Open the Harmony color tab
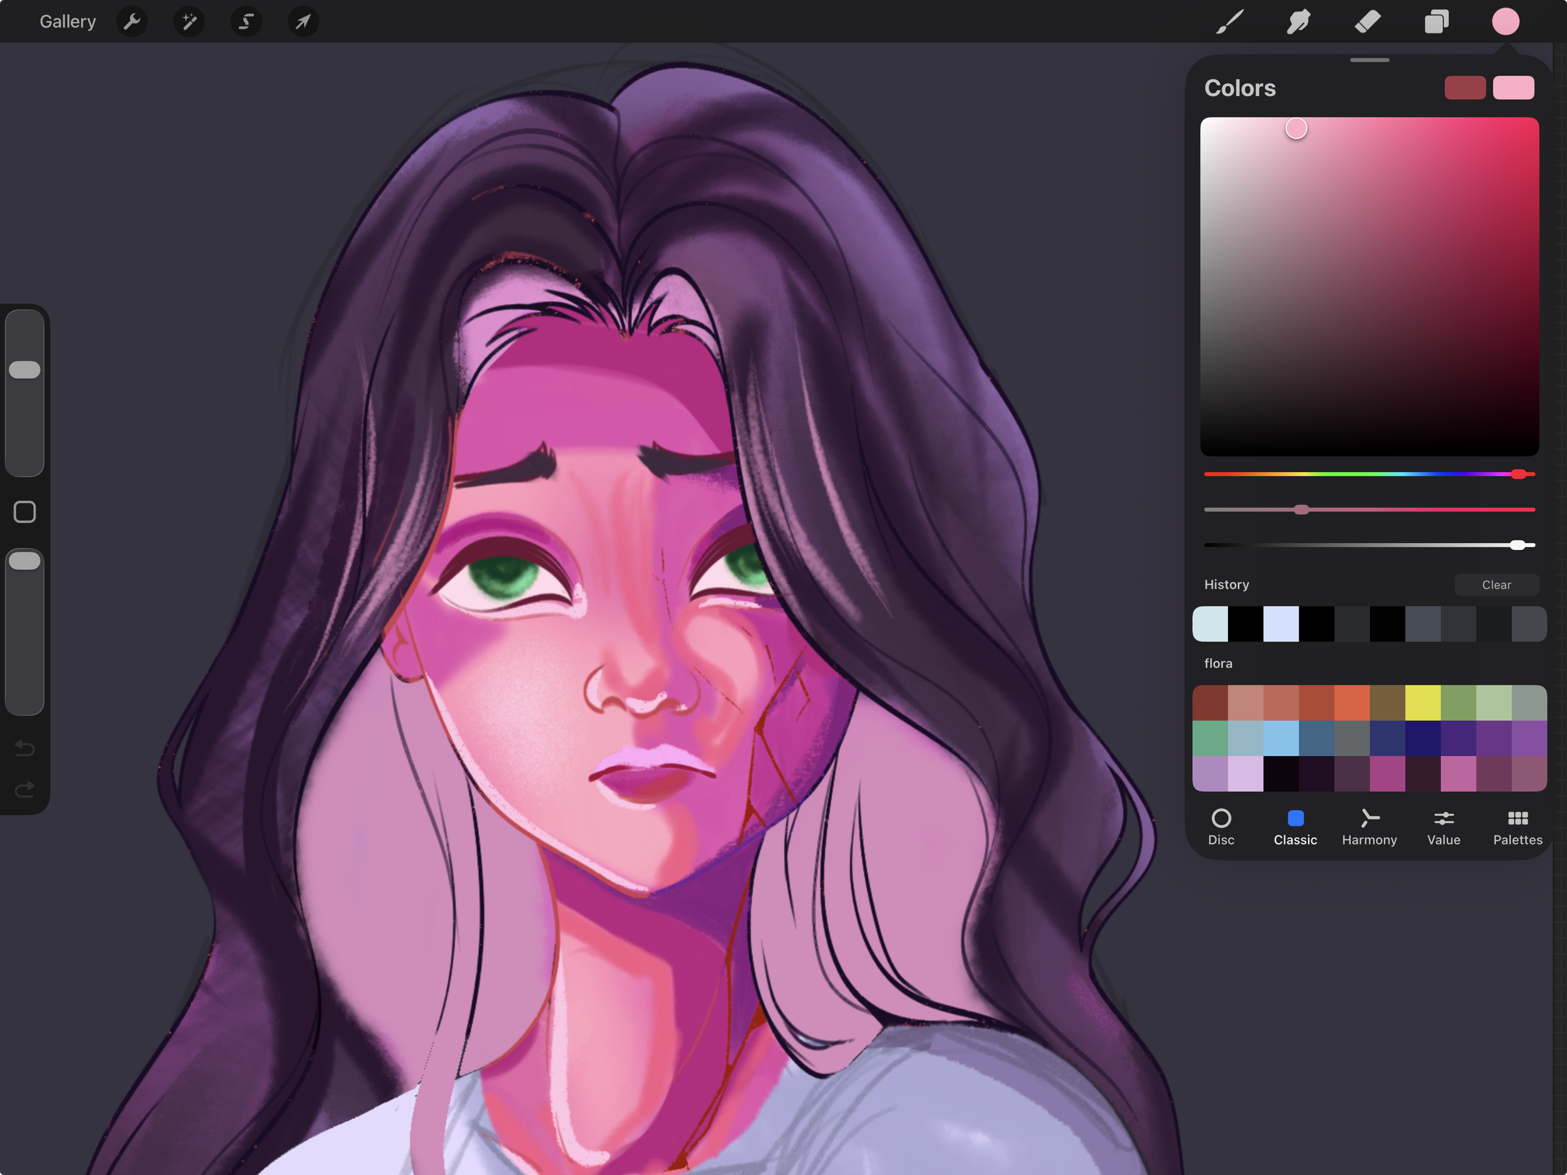This screenshot has height=1175, width=1567. (x=1369, y=827)
